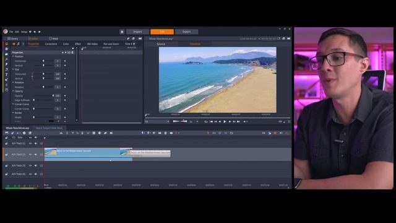Toggle loop playback in the player

pos(206,121)
